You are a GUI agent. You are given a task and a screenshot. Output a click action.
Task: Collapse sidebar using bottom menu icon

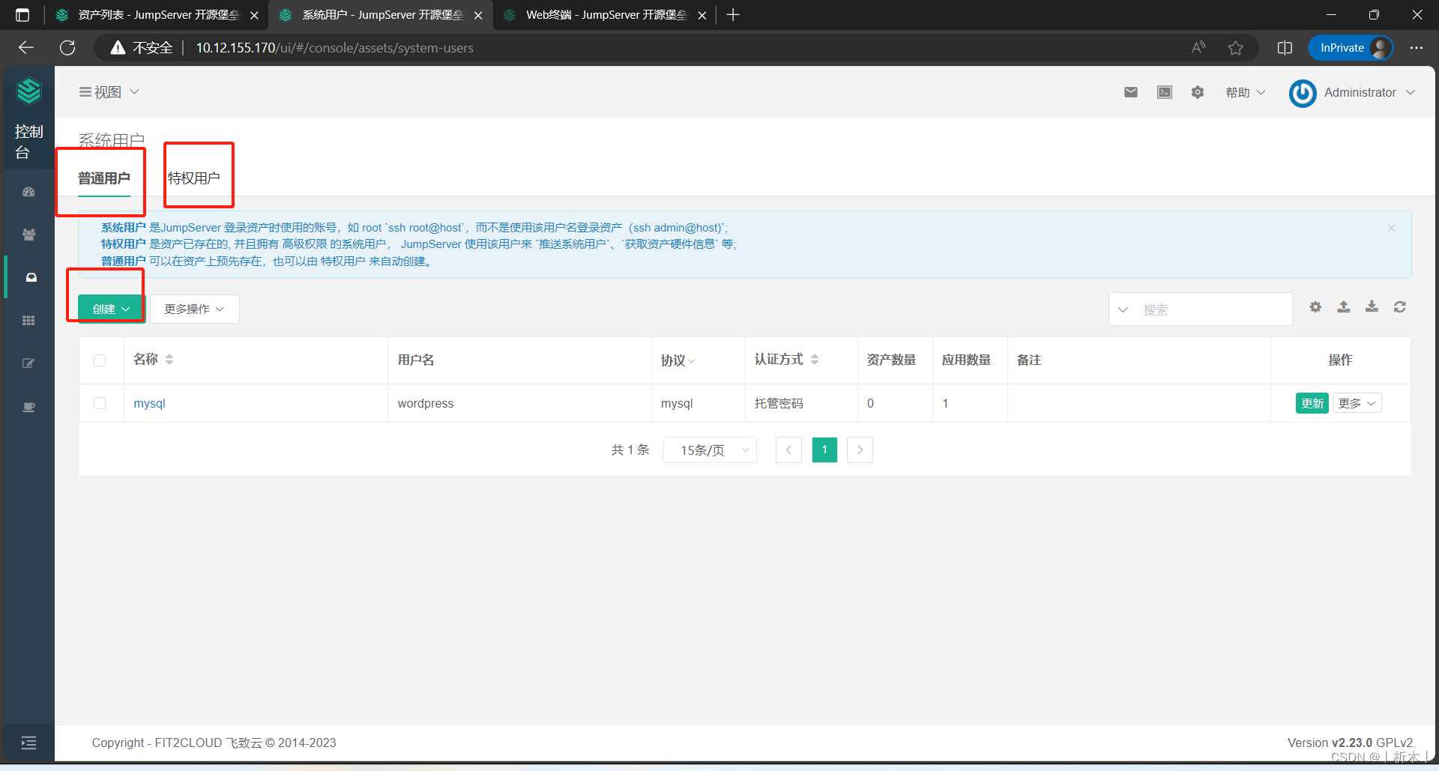(x=28, y=743)
